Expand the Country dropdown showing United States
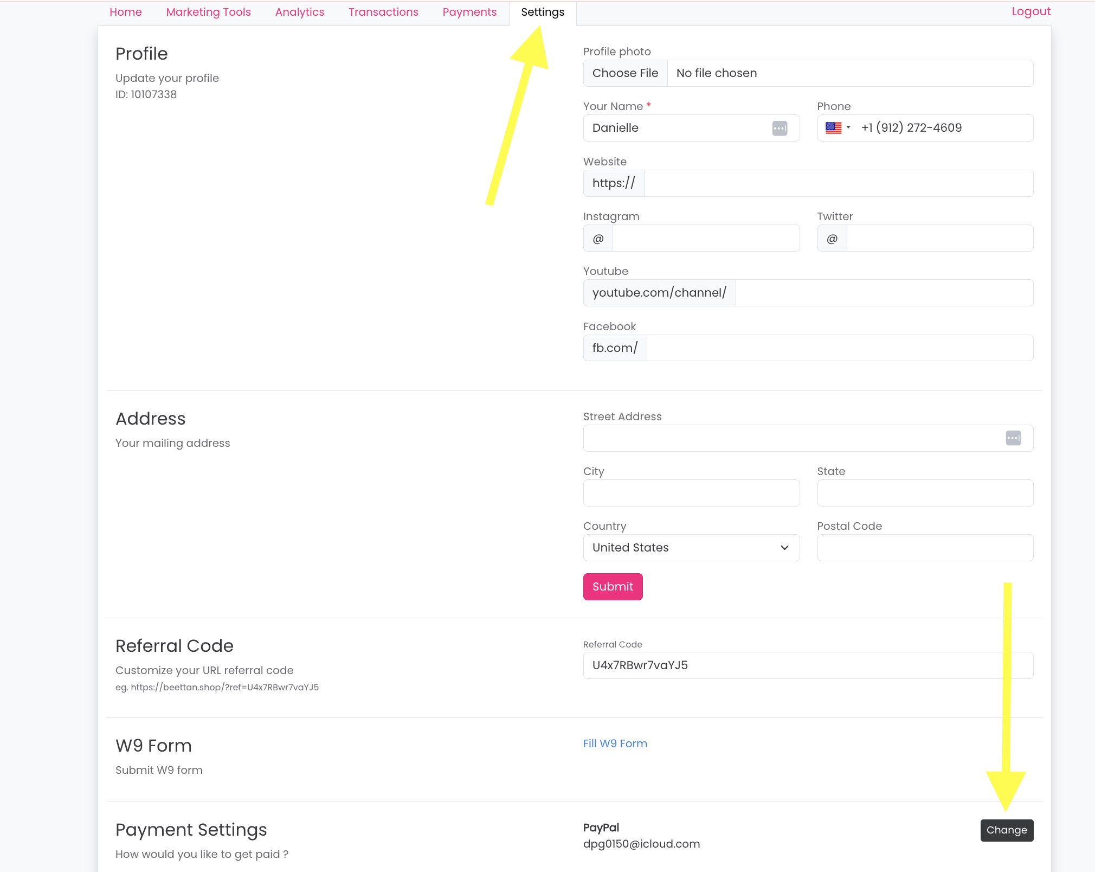The width and height of the screenshot is (1095, 872). 691,548
